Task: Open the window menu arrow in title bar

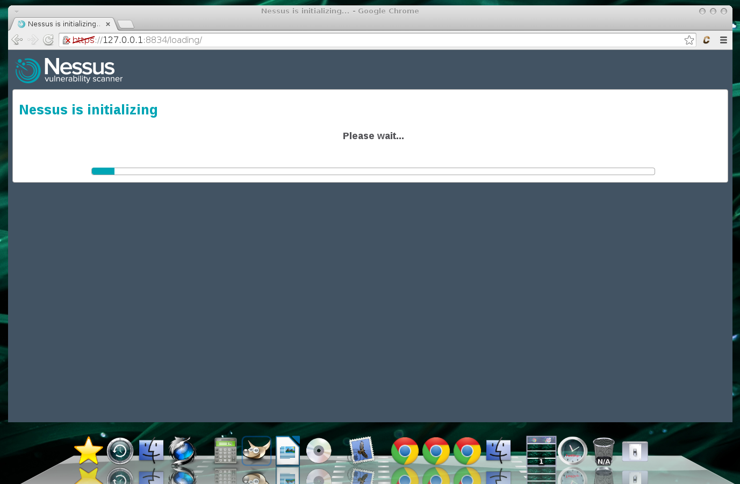Action: point(17,11)
